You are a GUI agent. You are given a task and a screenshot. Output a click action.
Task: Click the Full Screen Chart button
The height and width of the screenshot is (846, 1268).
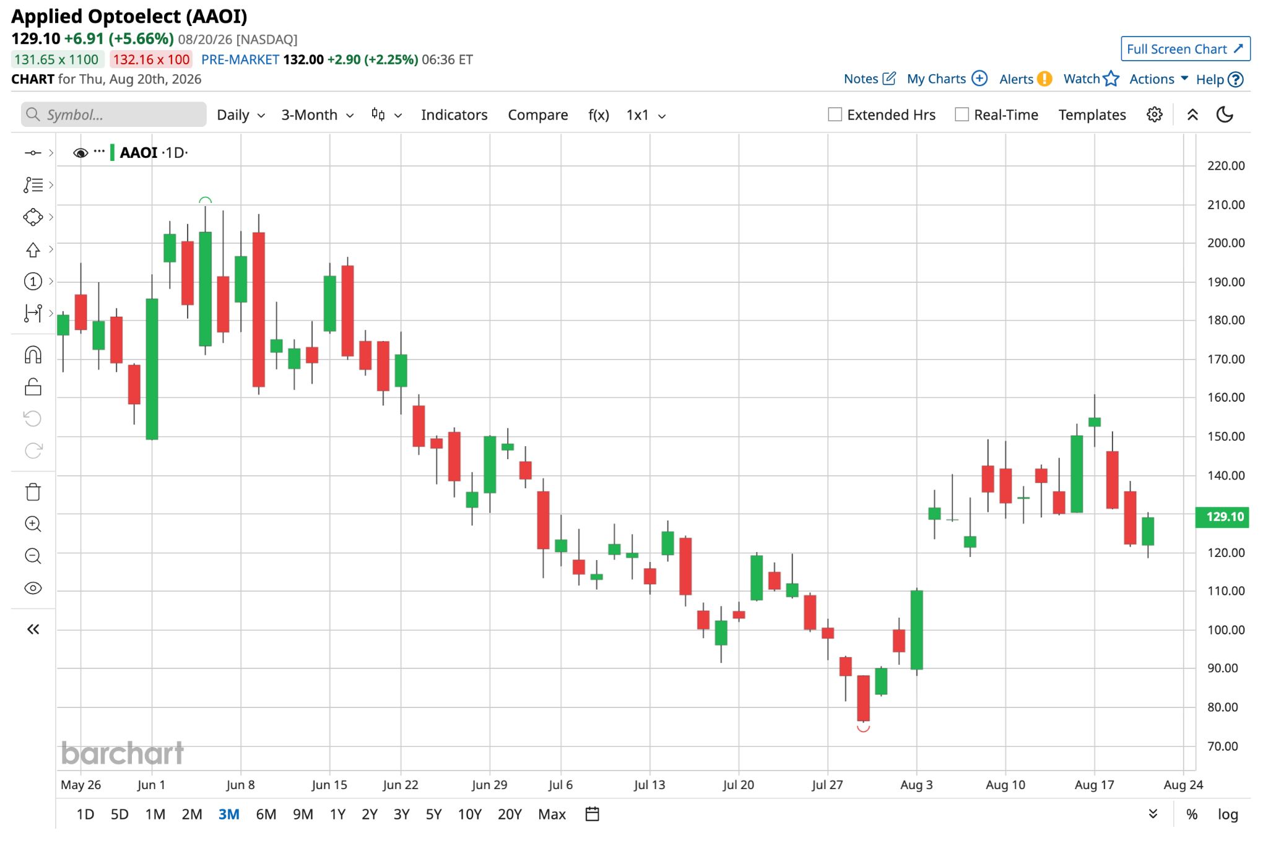[1185, 49]
